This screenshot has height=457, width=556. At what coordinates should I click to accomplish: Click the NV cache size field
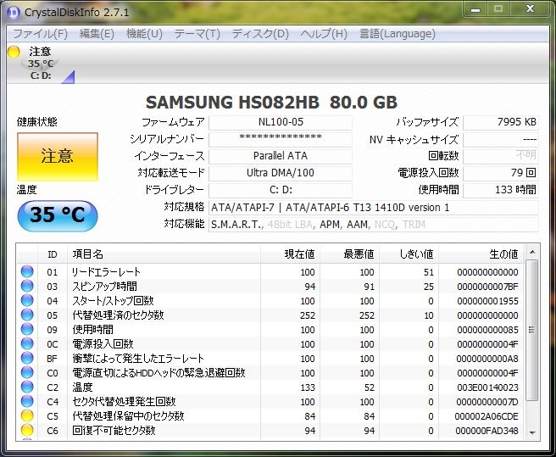pyautogui.click(x=501, y=139)
